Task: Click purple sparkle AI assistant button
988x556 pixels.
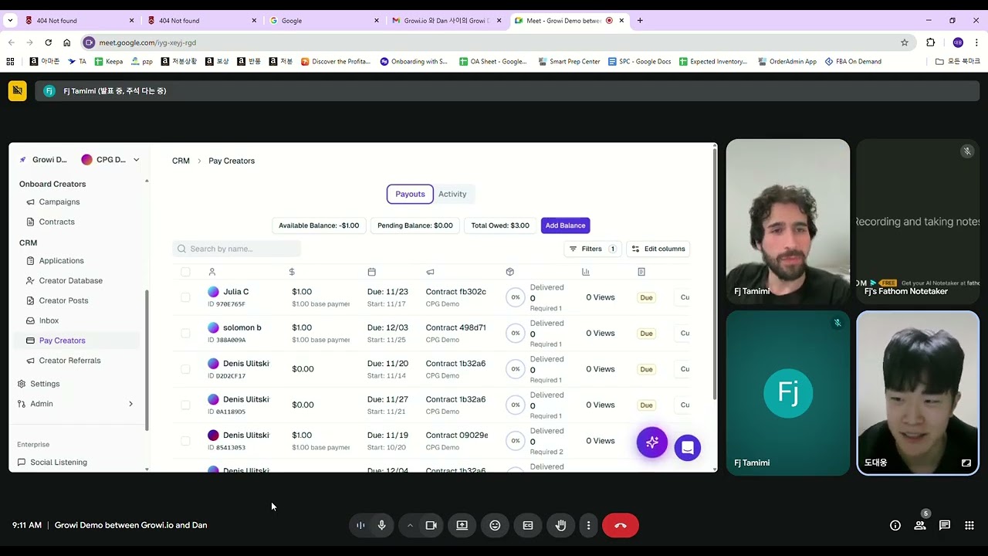Action: point(652,442)
